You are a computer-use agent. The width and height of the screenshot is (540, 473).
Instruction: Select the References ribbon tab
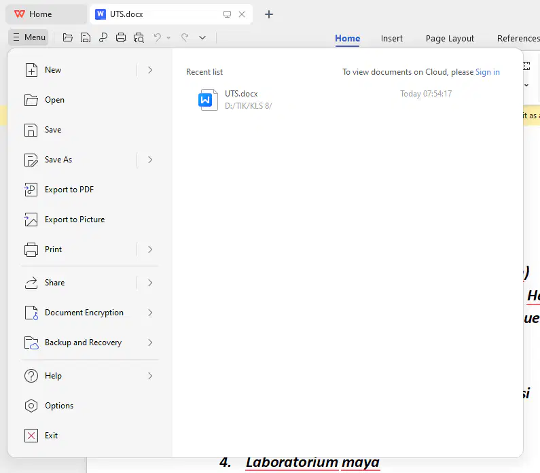[x=518, y=38]
